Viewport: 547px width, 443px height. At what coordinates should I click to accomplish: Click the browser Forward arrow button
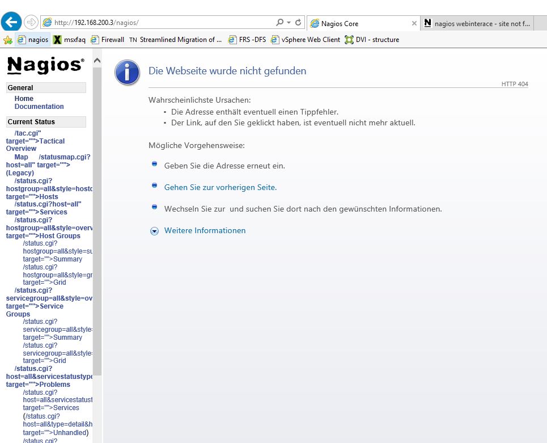pos(31,23)
